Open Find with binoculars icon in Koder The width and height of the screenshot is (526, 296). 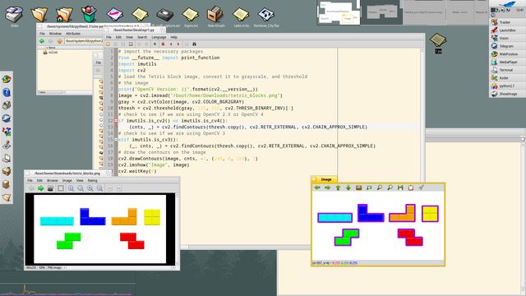(194, 44)
